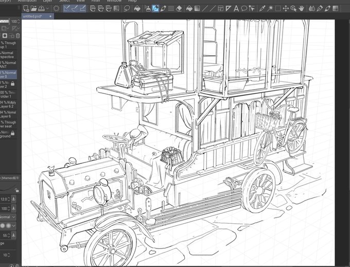Click the value 55 stepper
The height and width of the screenshot is (267, 350).
click(x=8, y=236)
